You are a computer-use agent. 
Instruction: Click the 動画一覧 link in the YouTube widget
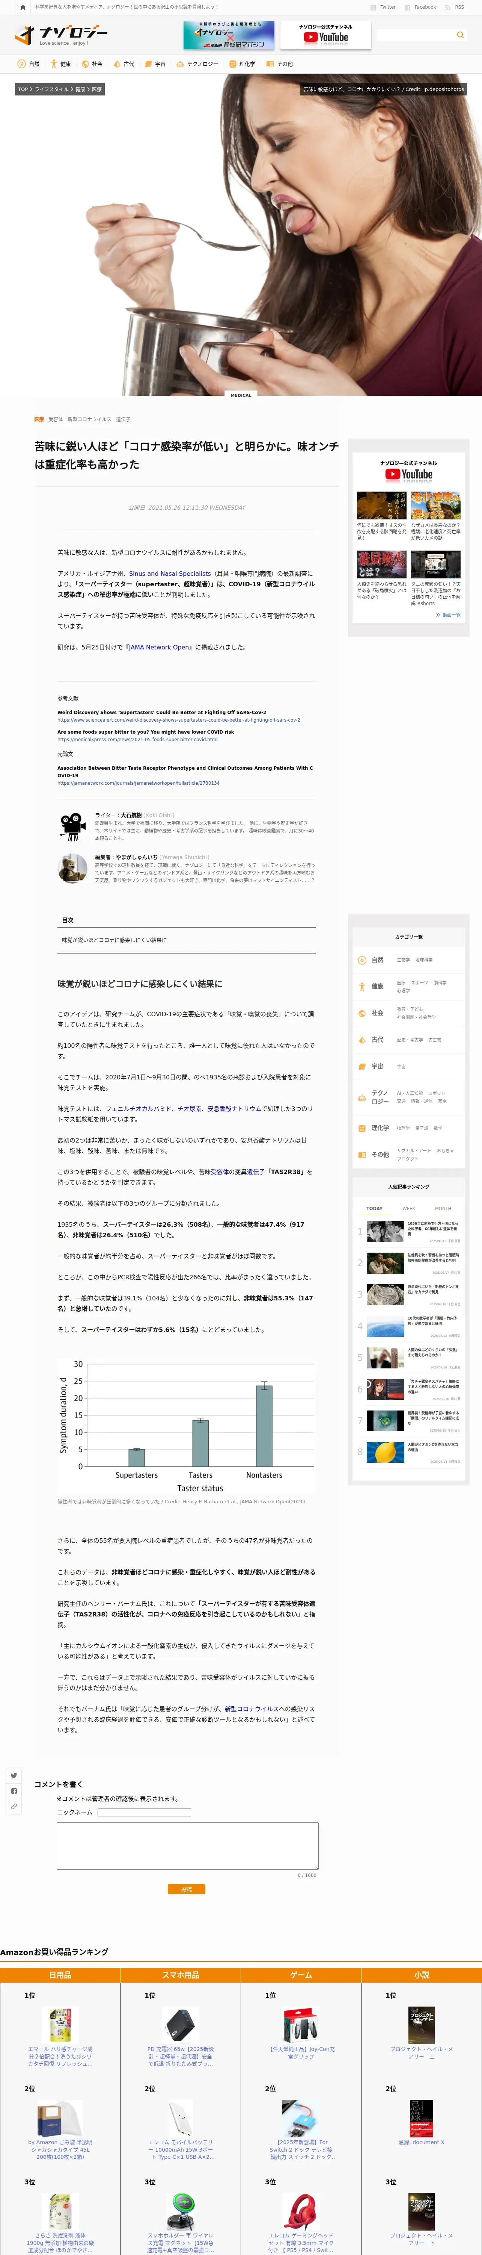(x=449, y=614)
